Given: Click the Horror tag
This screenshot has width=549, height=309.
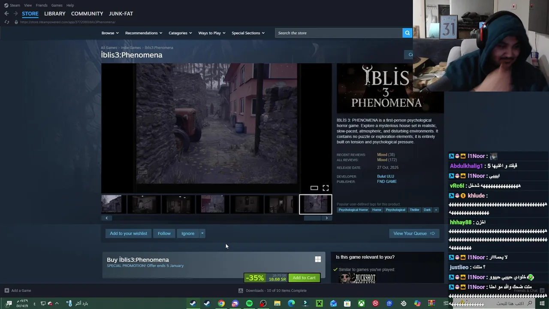Looking at the screenshot, I should (x=377, y=210).
